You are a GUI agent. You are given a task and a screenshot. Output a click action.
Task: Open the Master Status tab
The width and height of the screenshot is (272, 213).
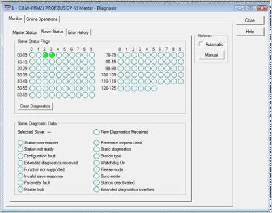(x=25, y=32)
